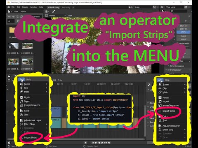Open the View Layer browse icon dropdown

(x=163, y=7)
